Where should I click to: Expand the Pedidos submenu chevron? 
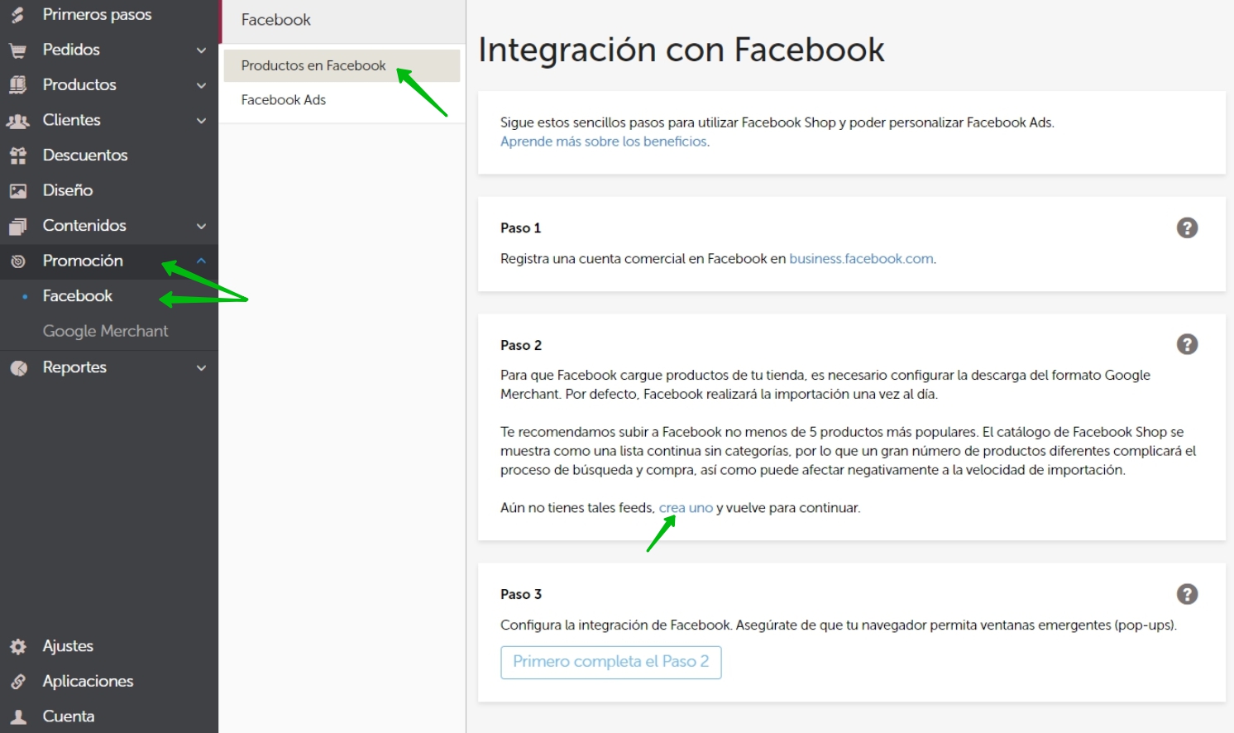click(201, 50)
